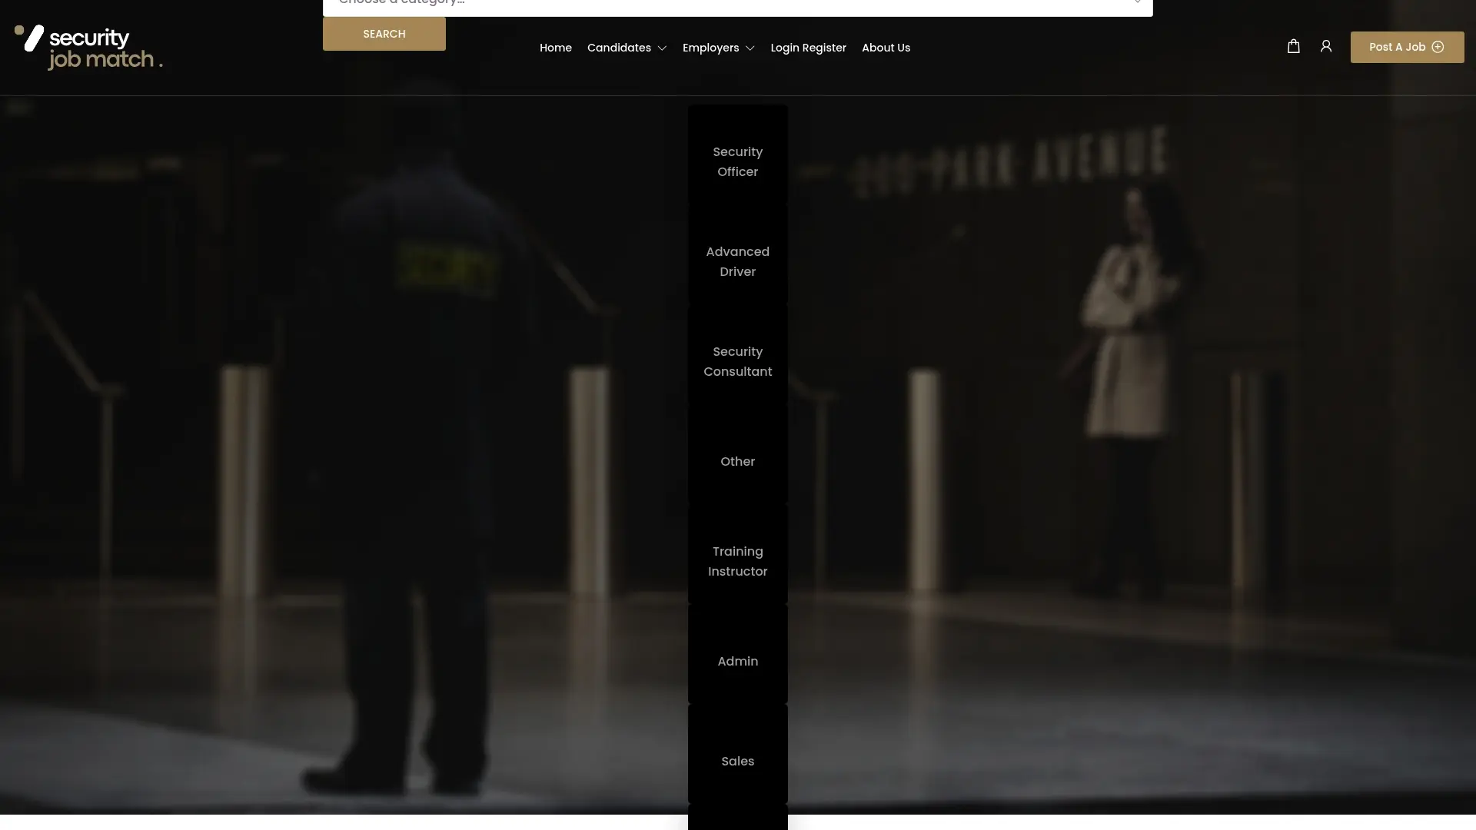Go to Security Job Match logo homepage
1476x830 pixels.
[88, 48]
